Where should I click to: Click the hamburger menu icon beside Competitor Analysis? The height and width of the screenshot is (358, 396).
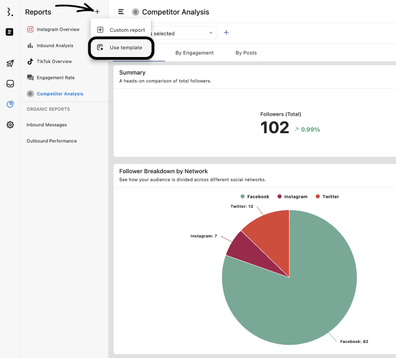121,12
